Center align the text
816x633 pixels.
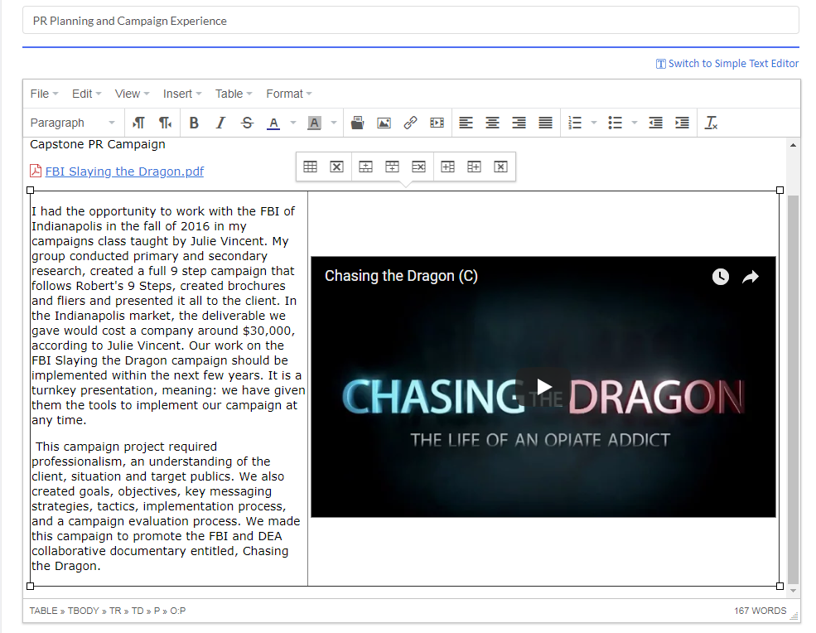click(492, 123)
